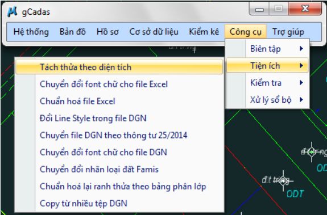Click the ODT label at the bottom of the map
Viewport: 327px width, 215px height.
(x=295, y=194)
